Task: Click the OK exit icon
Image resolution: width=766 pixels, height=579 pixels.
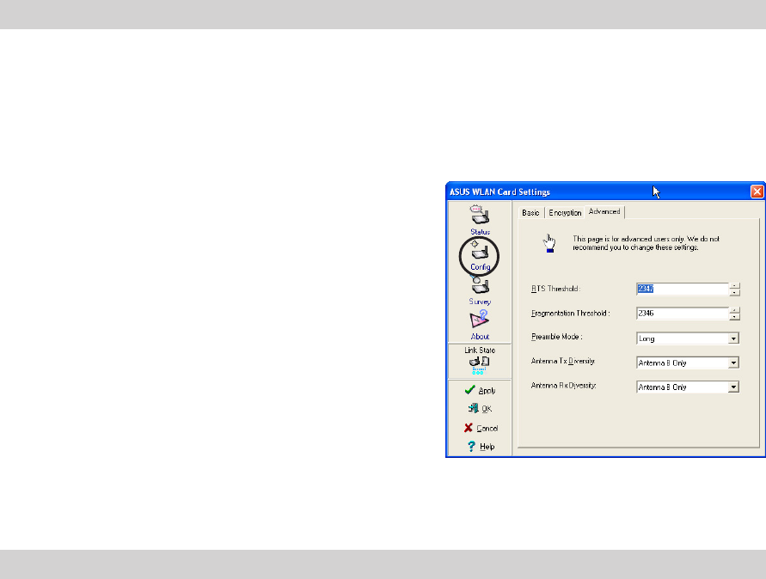Action: coord(473,408)
